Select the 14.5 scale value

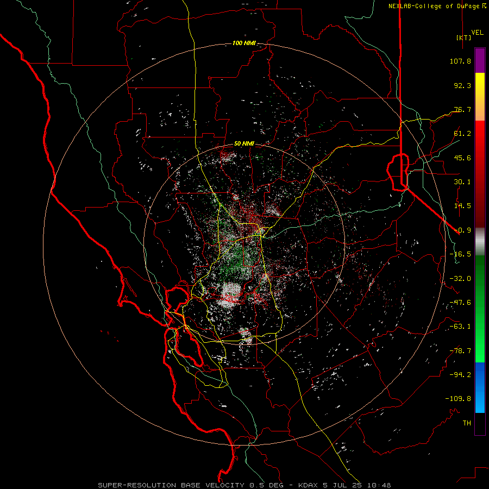[462, 206]
